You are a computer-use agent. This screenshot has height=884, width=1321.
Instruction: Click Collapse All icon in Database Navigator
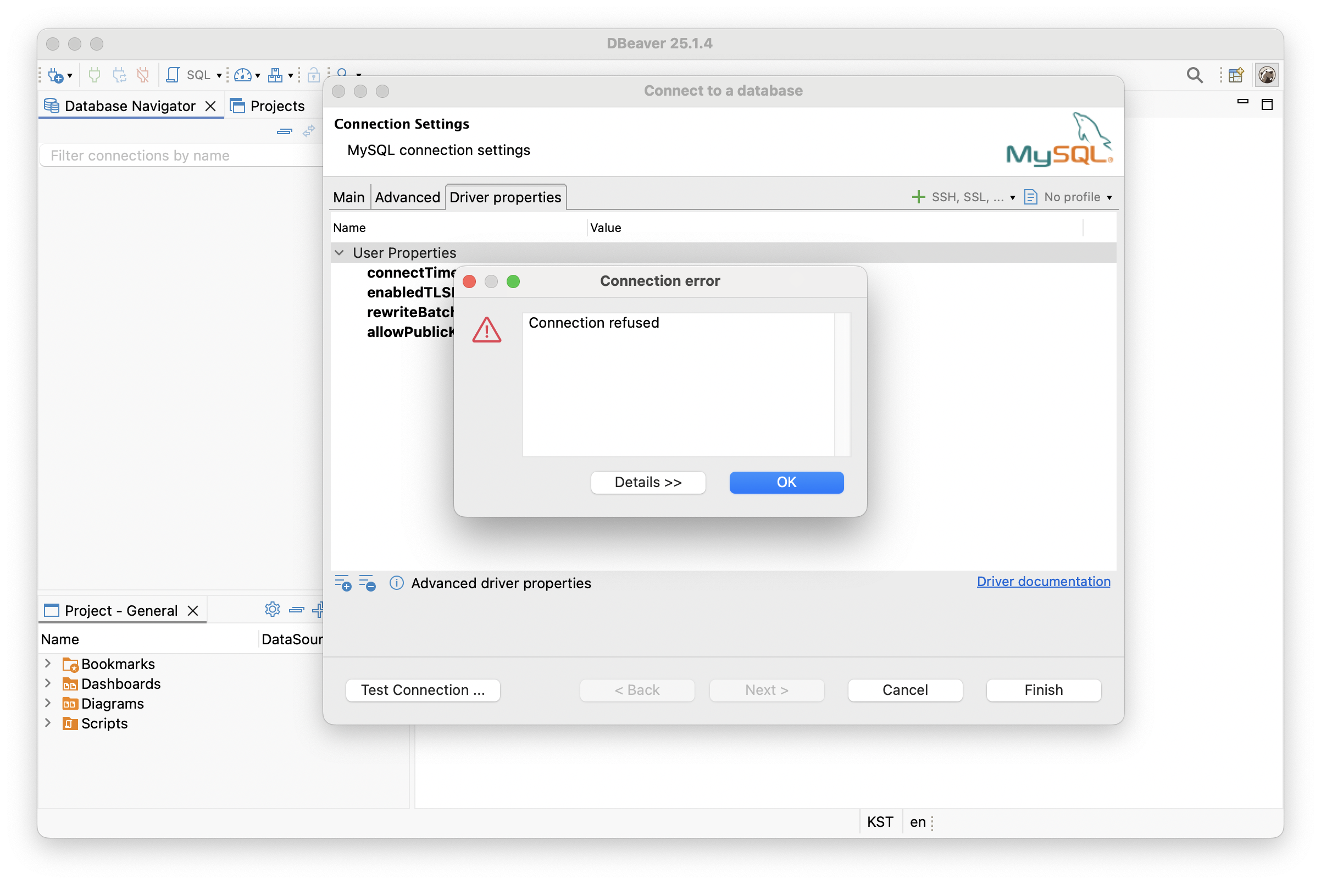pos(285,131)
